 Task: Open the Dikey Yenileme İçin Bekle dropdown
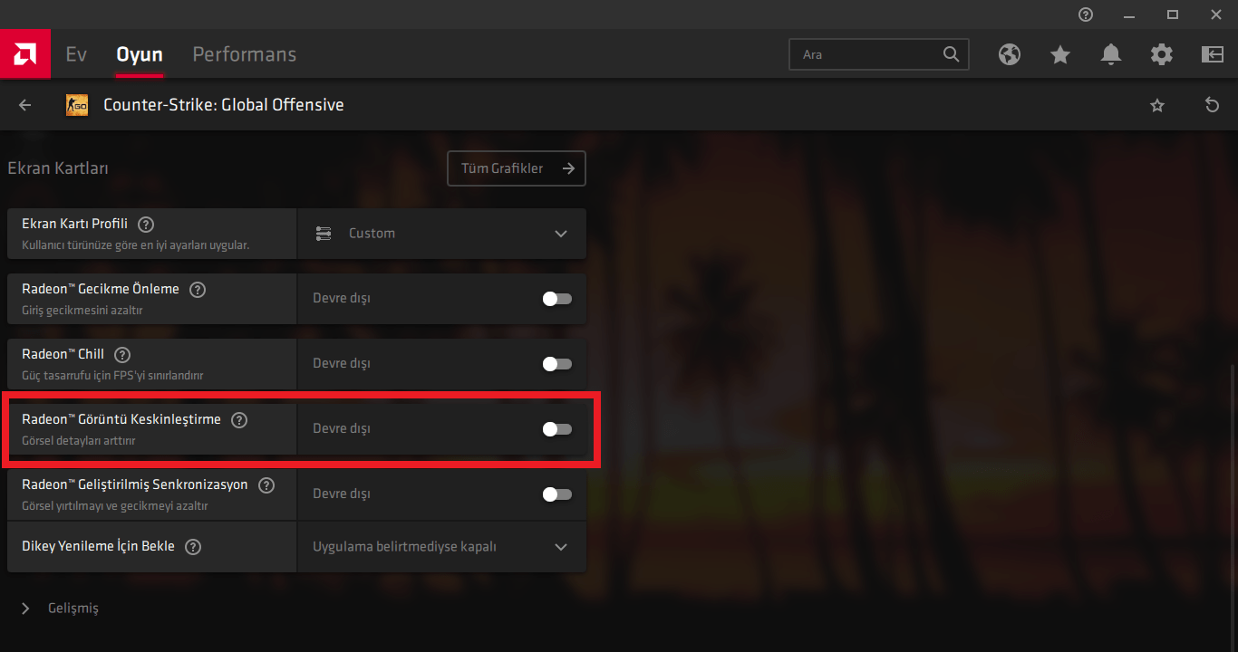point(441,547)
